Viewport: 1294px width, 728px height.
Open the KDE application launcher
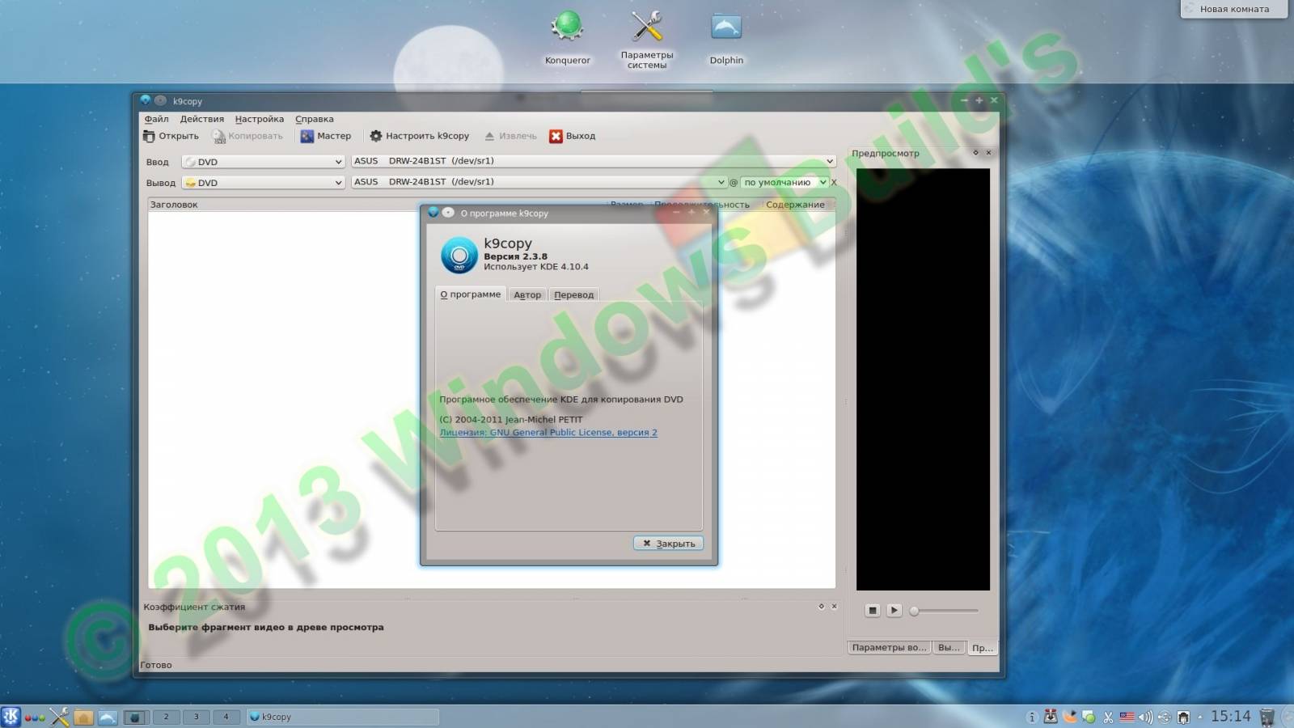[11, 717]
